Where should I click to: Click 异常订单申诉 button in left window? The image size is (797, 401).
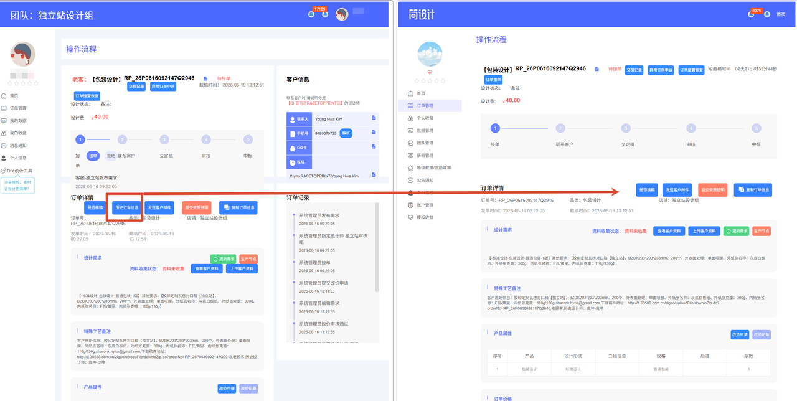coord(163,87)
